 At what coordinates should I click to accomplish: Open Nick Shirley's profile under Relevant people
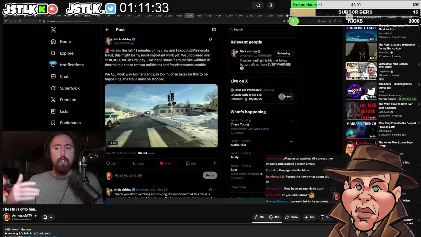pos(248,51)
